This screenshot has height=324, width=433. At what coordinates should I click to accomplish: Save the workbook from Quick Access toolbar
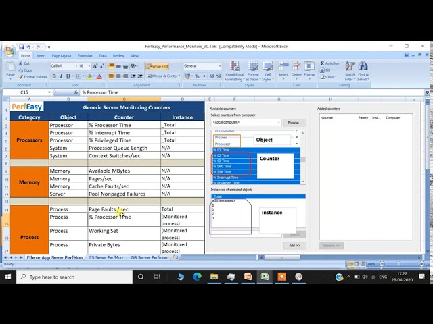(22, 47)
